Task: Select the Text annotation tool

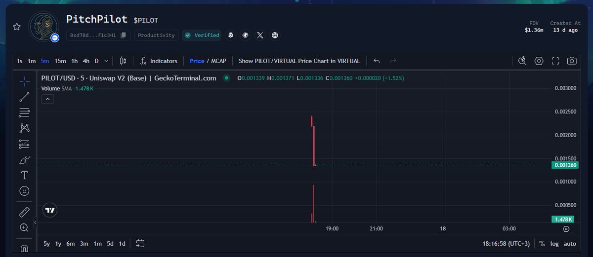Action: pos(24,175)
